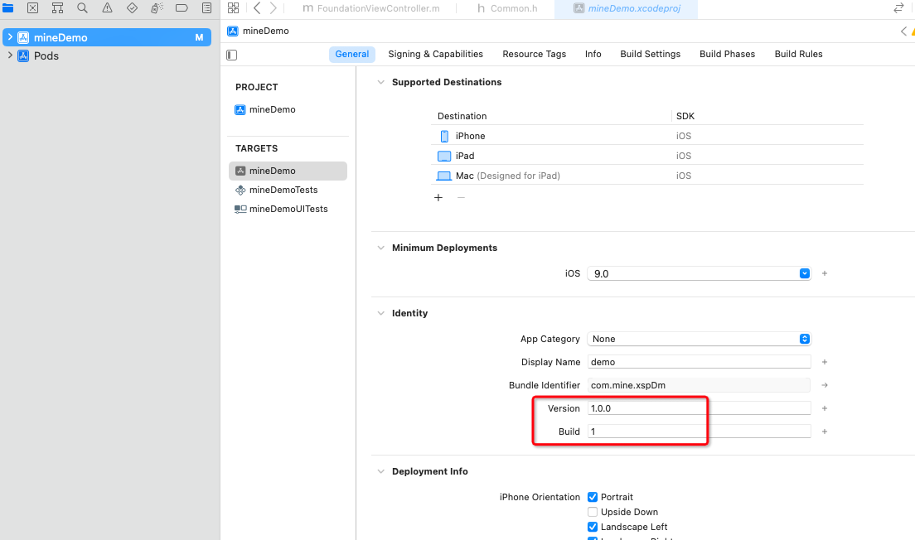Click the editor swap arrows icon
The width and height of the screenshot is (915, 540).
coord(898,7)
